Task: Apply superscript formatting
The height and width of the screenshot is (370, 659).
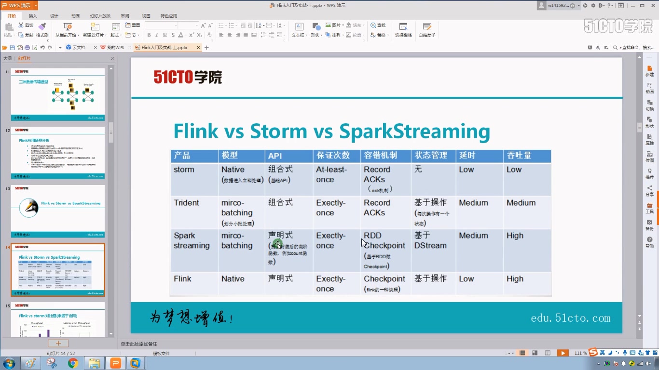Action: tap(192, 35)
